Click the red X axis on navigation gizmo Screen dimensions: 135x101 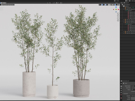[118, 10]
